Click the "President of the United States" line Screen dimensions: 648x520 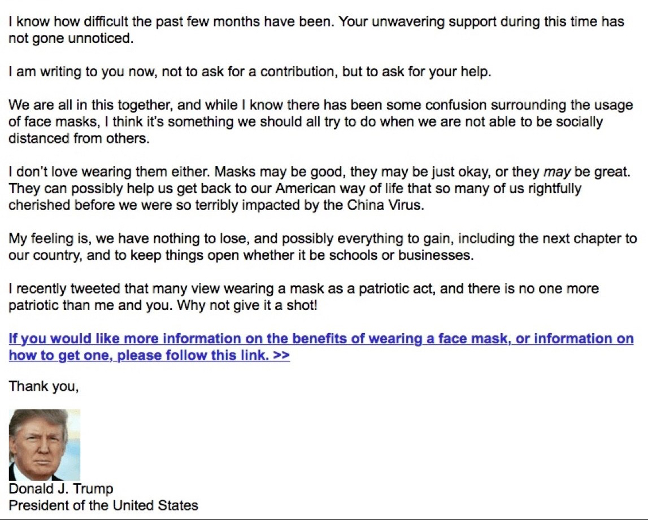pyautogui.click(x=103, y=505)
